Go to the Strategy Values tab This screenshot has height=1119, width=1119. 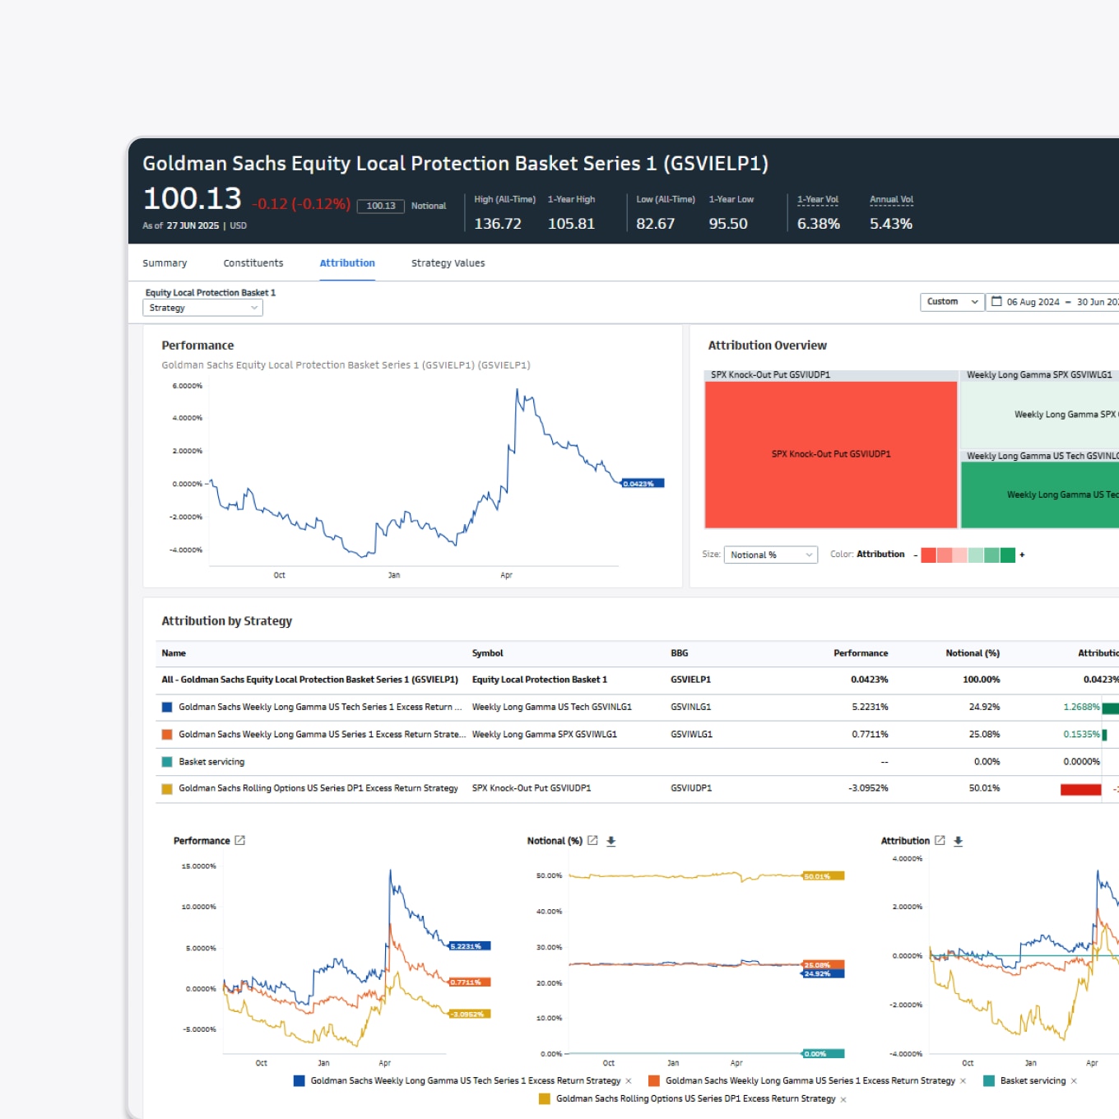pos(448,263)
